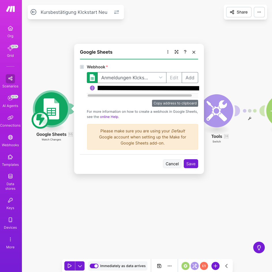Expand the More menu in the sidebar
This screenshot has height=272, width=272.
[10, 243]
